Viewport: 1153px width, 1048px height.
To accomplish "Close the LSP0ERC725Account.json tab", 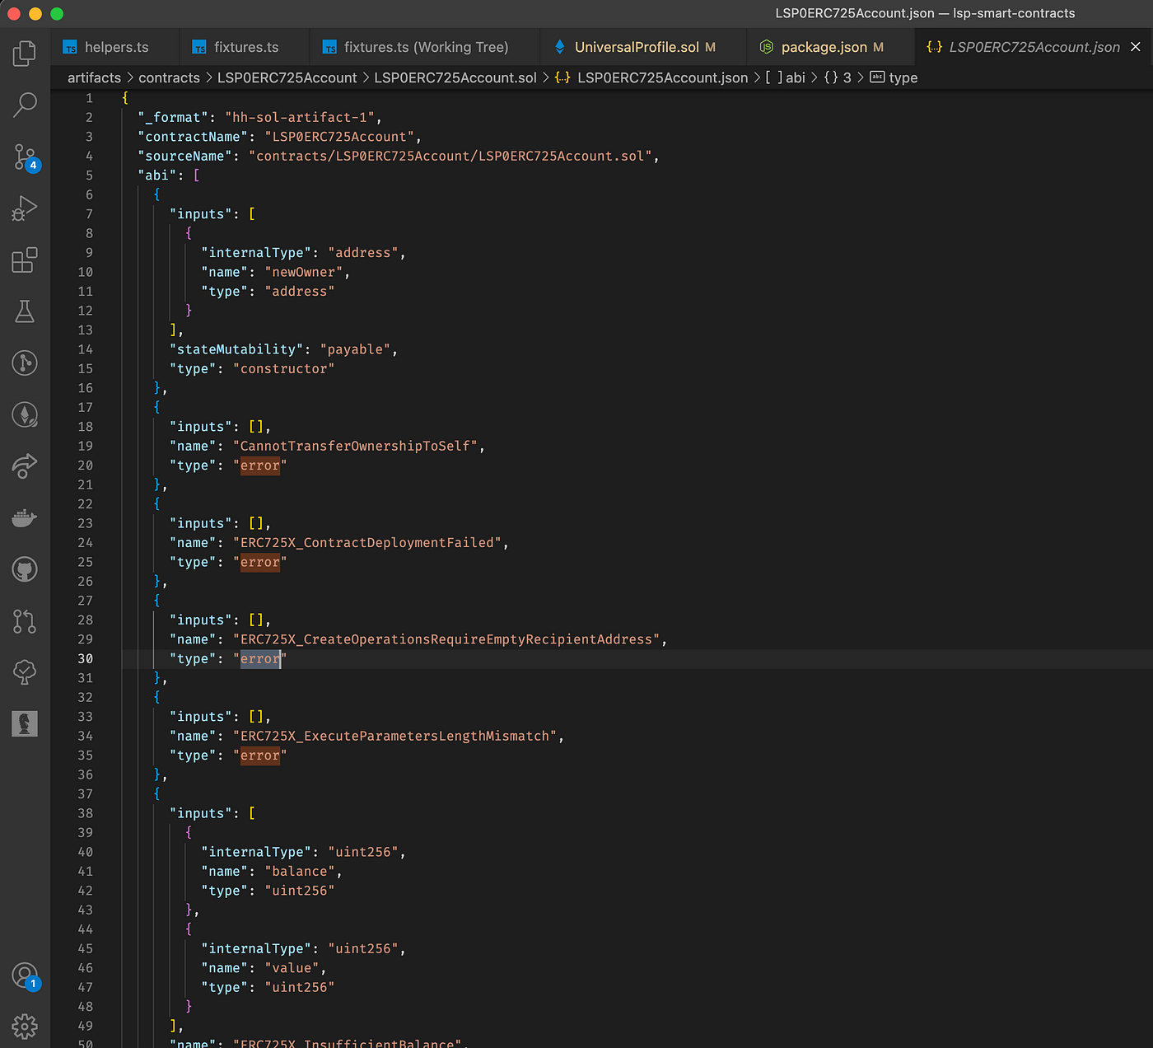I will tap(1136, 47).
